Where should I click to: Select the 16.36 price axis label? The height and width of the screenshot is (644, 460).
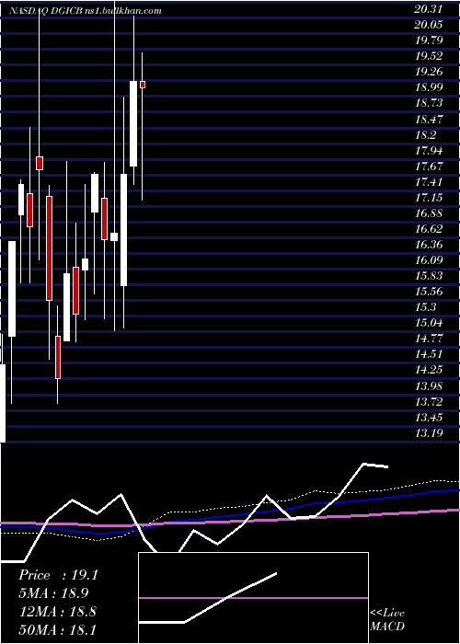pos(429,245)
